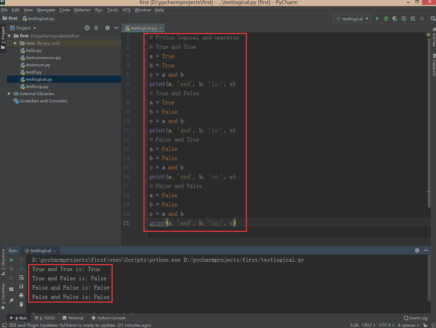Click the Stop square in Run panel
Viewport: 436px width, 328px height.
11,269
